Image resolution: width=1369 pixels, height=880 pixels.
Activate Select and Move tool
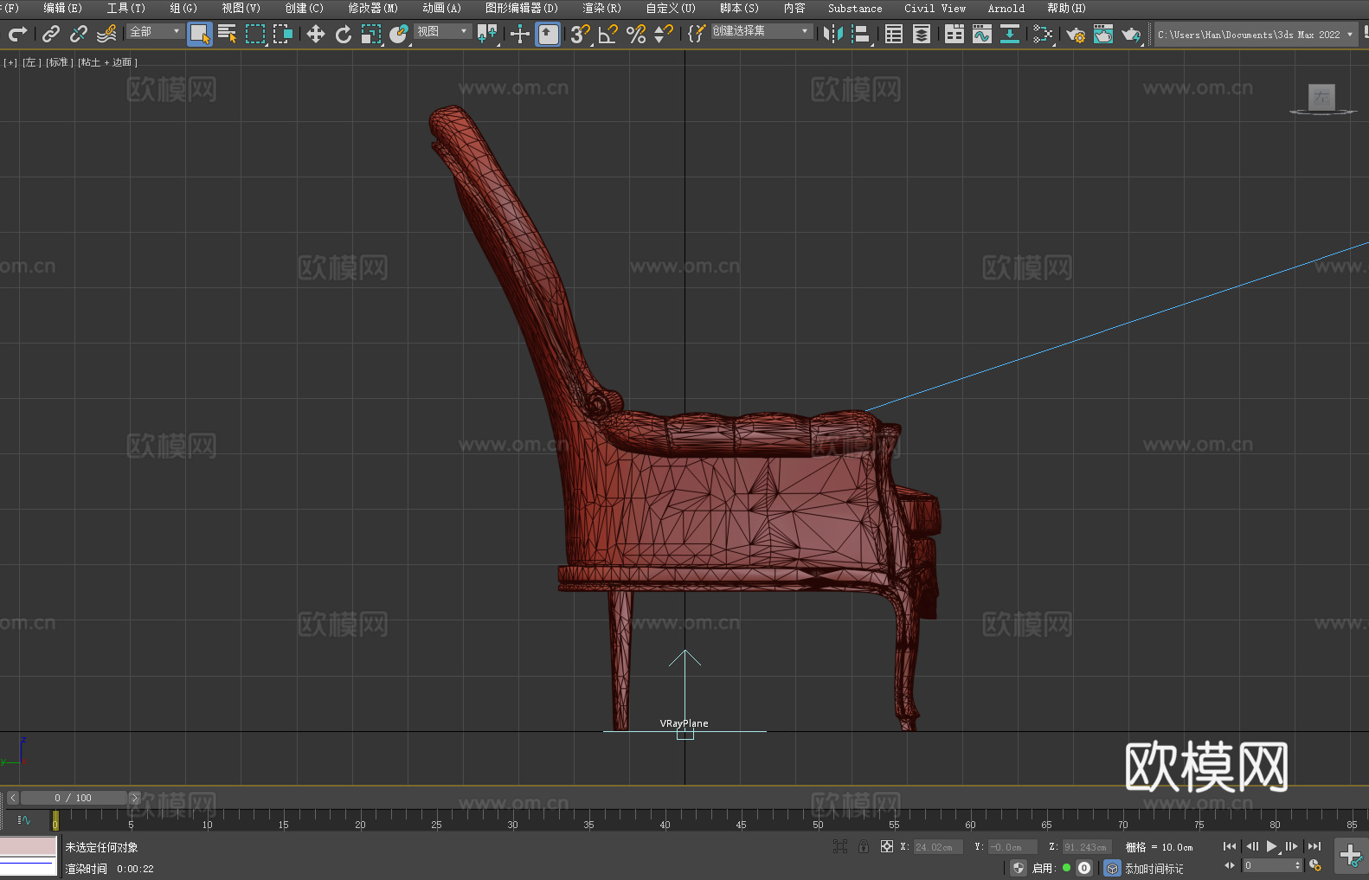(x=316, y=34)
